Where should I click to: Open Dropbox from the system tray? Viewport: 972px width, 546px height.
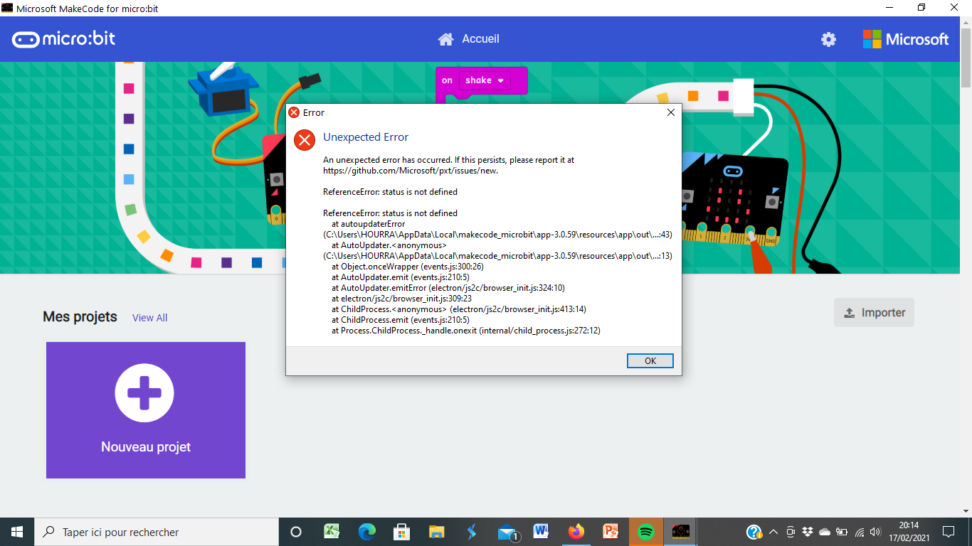(808, 532)
